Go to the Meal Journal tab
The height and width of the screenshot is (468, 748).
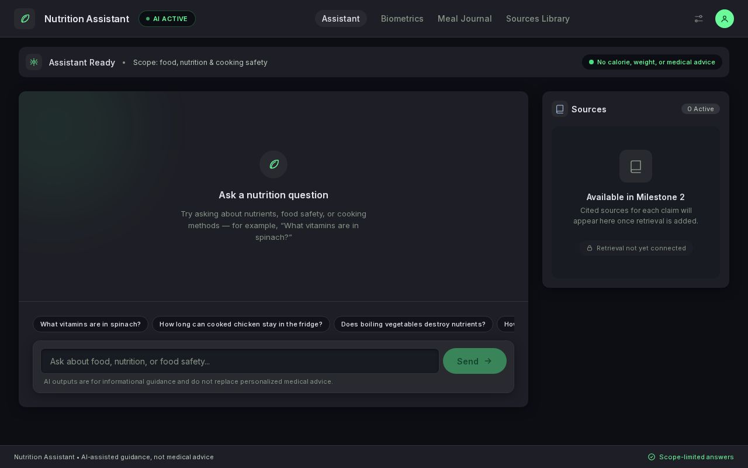(465, 19)
